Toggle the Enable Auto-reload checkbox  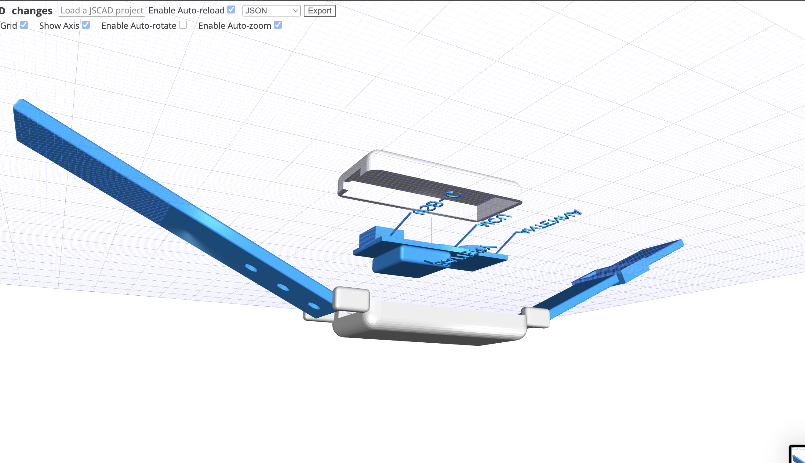point(231,10)
